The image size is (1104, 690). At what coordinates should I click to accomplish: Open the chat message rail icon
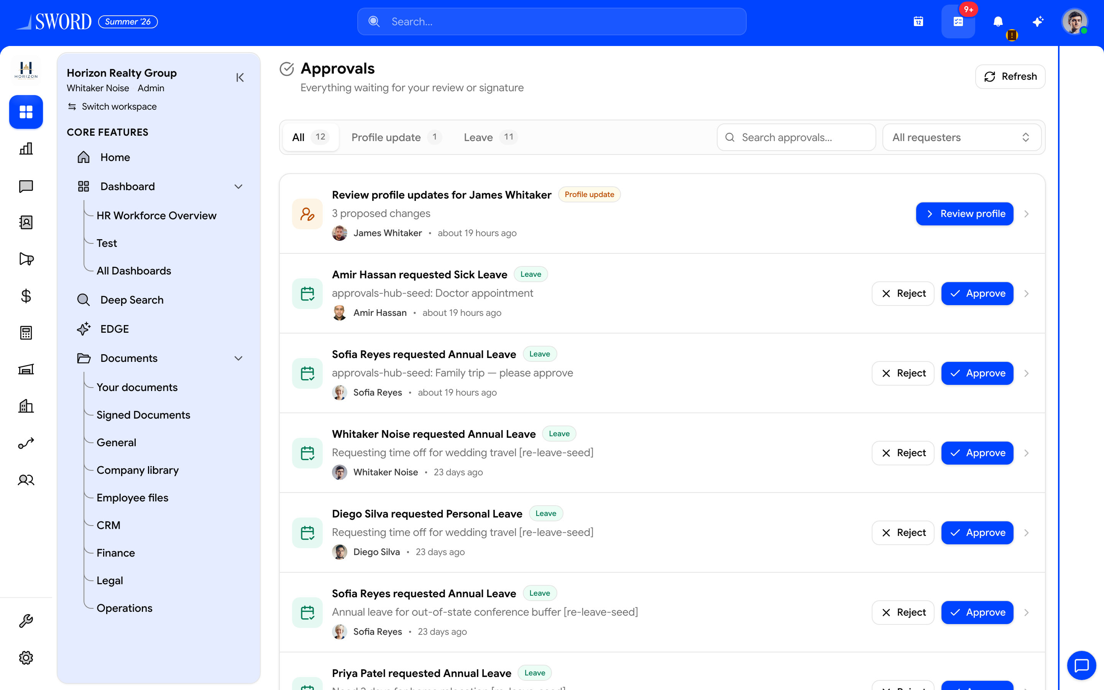[x=26, y=186]
